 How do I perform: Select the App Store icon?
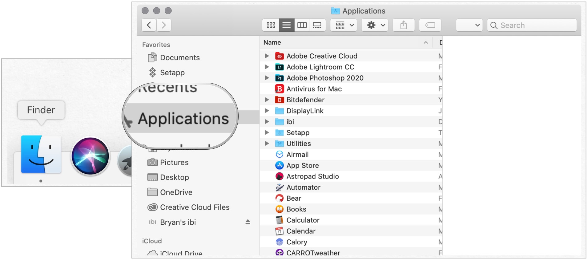tap(280, 165)
